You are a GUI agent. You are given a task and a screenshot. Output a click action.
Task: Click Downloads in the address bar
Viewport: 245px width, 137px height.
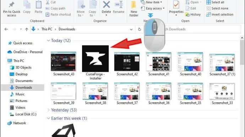point(67,29)
